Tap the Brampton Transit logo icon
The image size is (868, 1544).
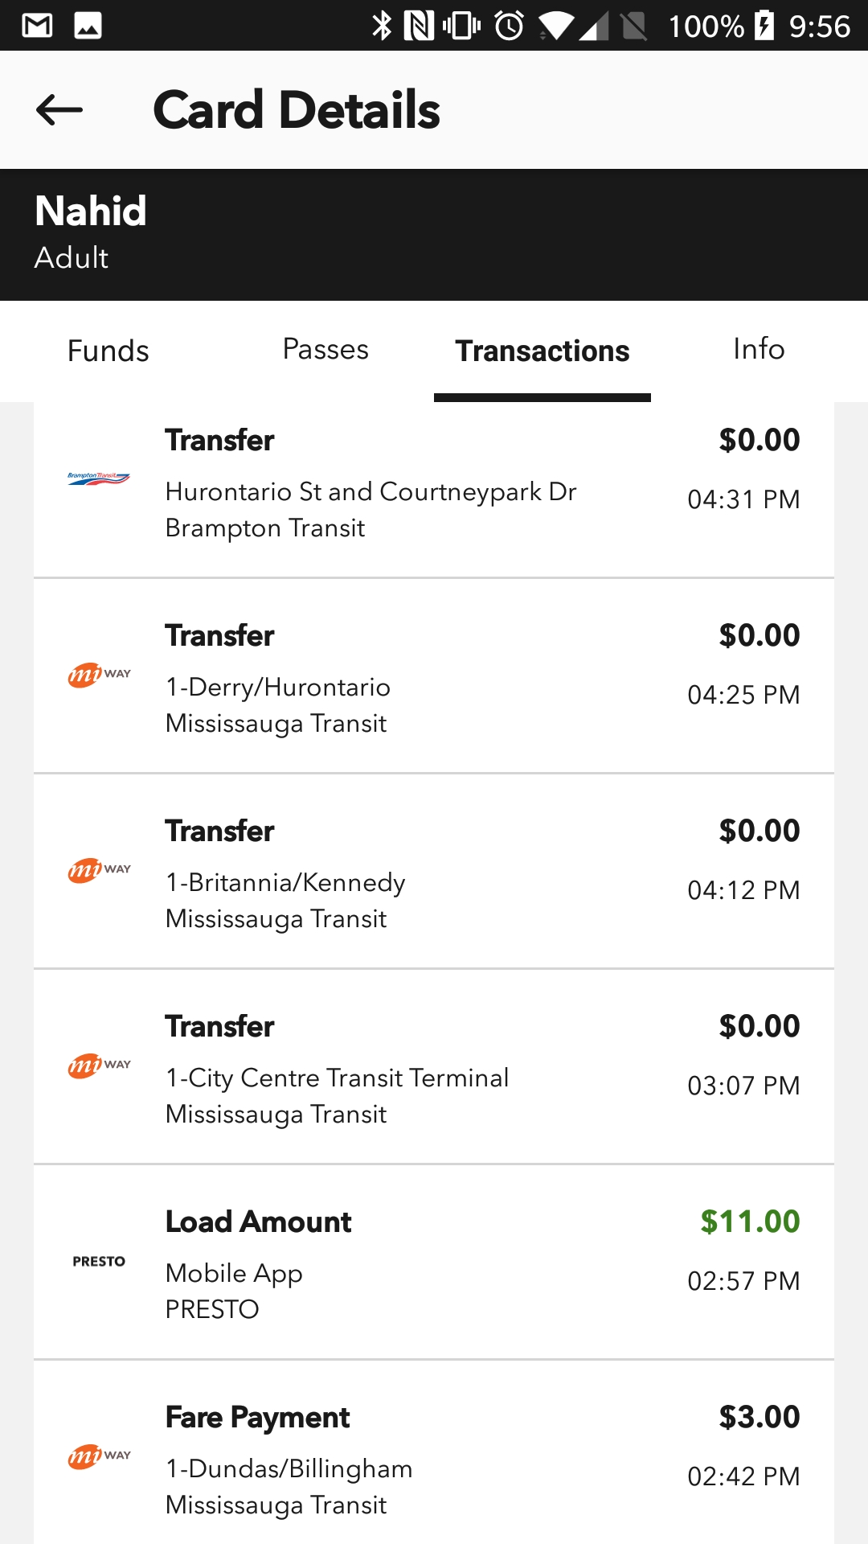99,478
